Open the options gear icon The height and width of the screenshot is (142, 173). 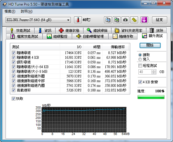(x=134, y=20)
